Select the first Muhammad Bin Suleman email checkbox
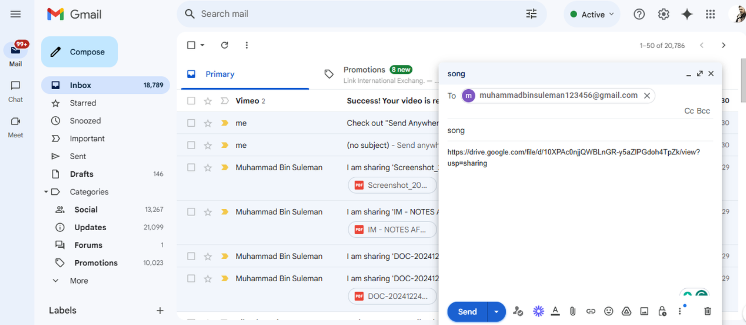The width and height of the screenshot is (746, 325). click(x=191, y=167)
